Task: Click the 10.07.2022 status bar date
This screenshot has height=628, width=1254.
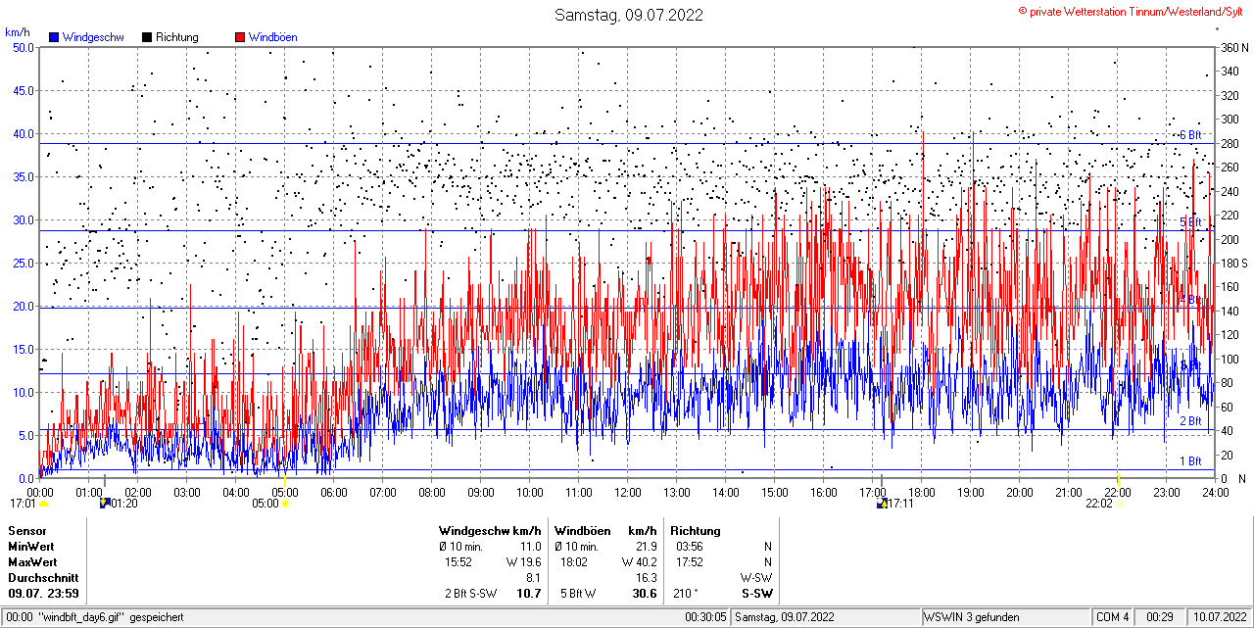Action: (1219, 617)
